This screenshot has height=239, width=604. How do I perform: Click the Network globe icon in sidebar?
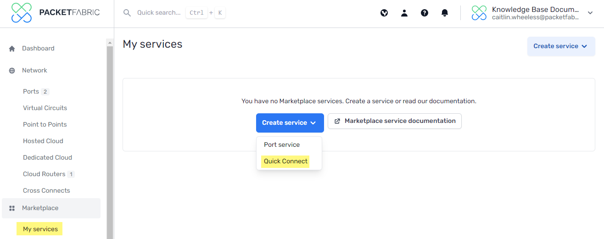point(12,71)
